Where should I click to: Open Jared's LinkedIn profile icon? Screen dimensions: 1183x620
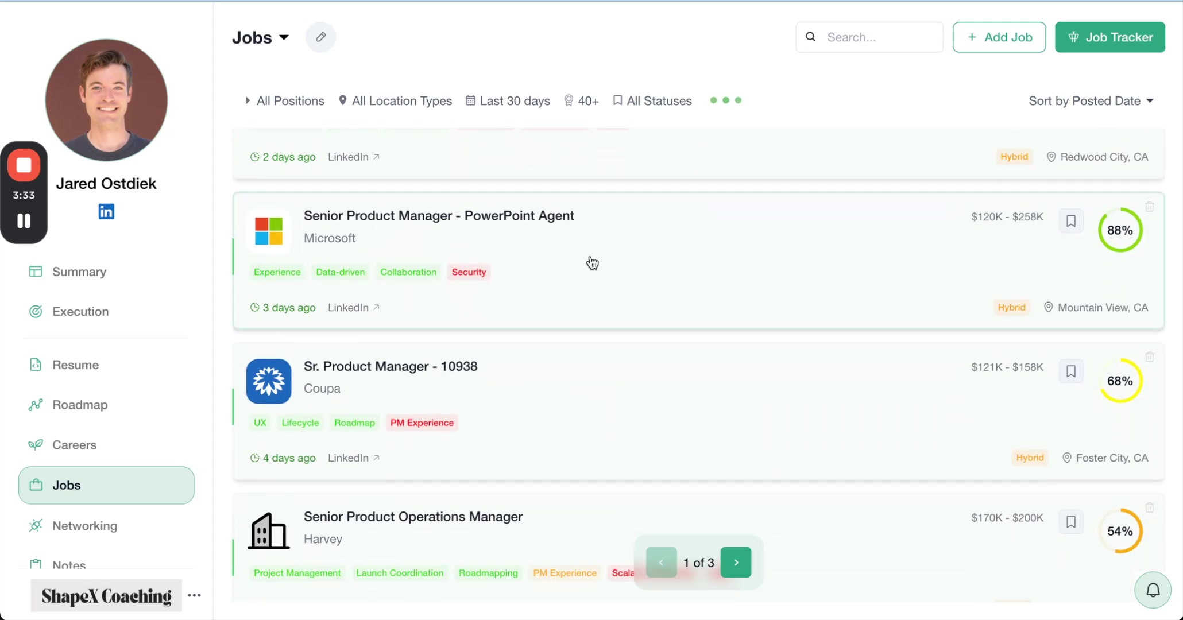pos(106,211)
